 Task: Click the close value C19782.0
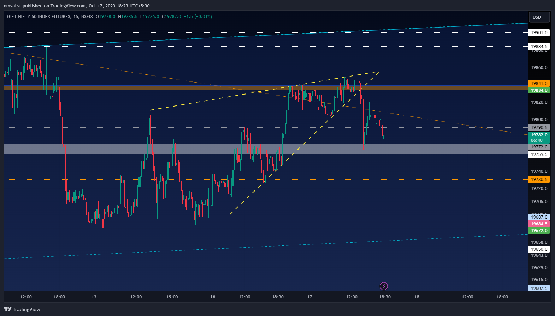[x=171, y=16]
